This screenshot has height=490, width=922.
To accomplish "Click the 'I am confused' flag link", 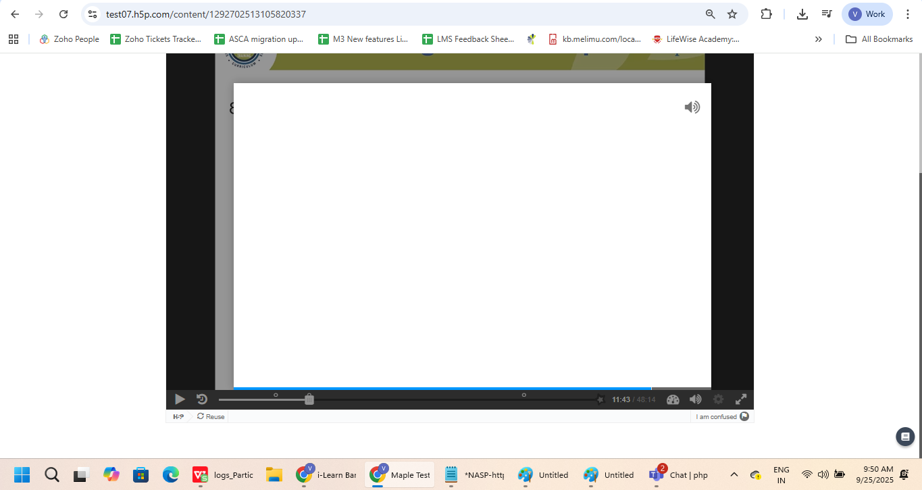I will (721, 416).
